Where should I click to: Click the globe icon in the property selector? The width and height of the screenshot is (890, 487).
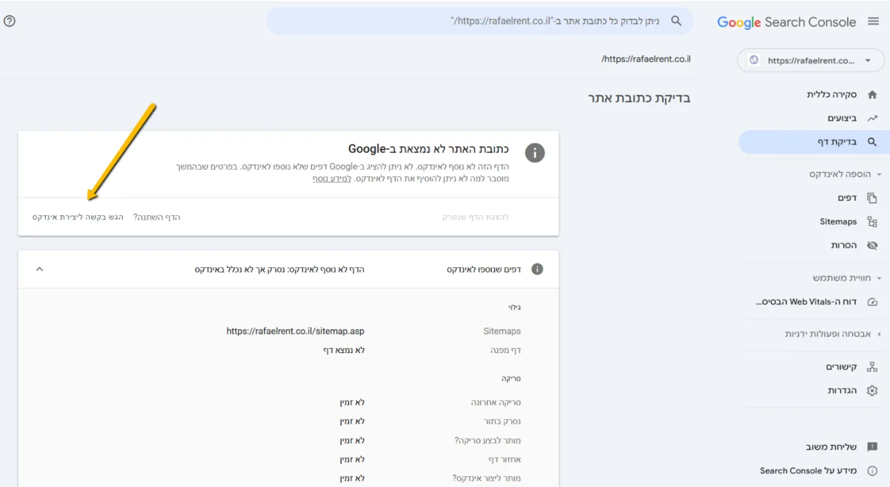pyautogui.click(x=754, y=60)
